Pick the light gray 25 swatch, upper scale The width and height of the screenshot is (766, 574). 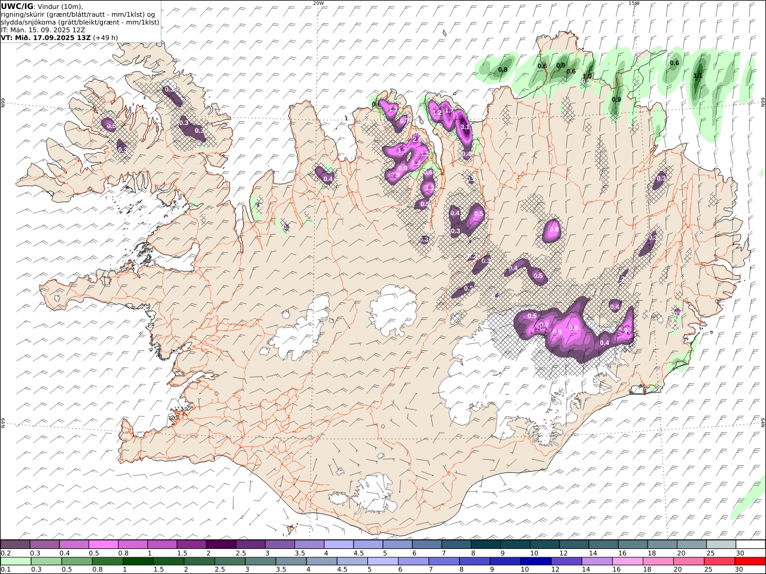[x=721, y=544]
